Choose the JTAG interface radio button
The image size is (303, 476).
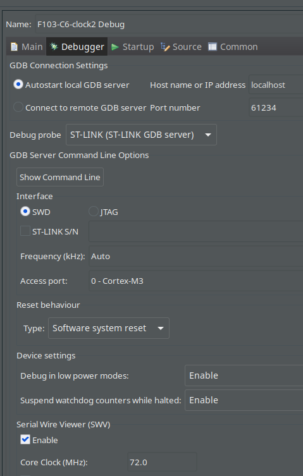(93, 211)
